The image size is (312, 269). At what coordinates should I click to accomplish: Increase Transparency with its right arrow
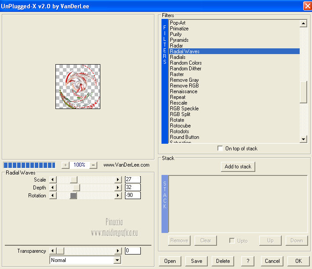coord(118,251)
